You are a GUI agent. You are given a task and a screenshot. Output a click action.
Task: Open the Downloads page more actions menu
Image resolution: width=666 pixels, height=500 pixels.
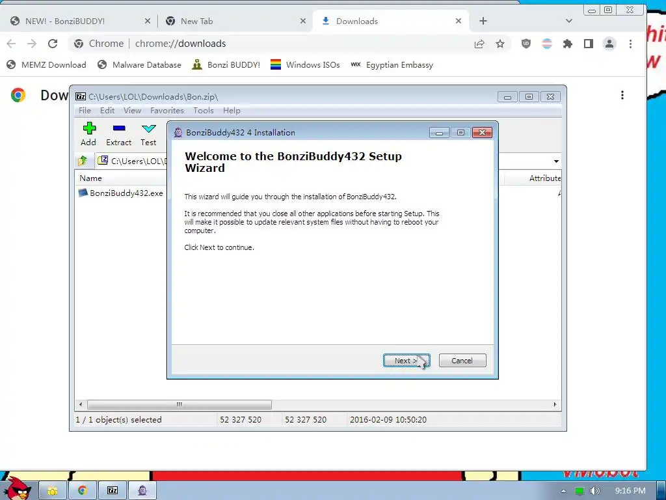point(622,95)
